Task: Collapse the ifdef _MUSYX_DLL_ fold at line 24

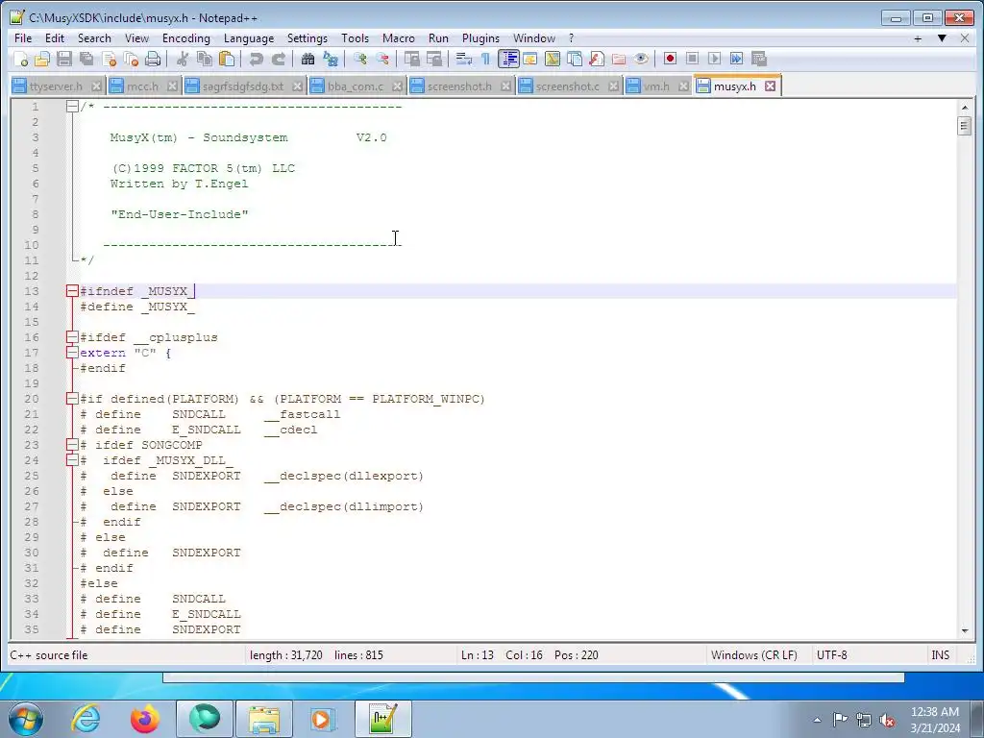Action: click(72, 460)
